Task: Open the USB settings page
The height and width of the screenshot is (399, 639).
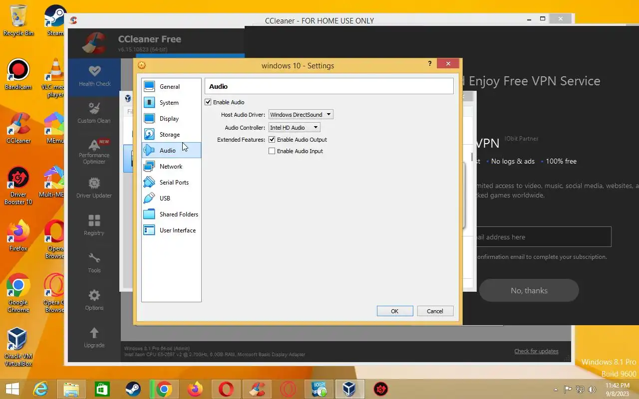Action: tap(171, 199)
